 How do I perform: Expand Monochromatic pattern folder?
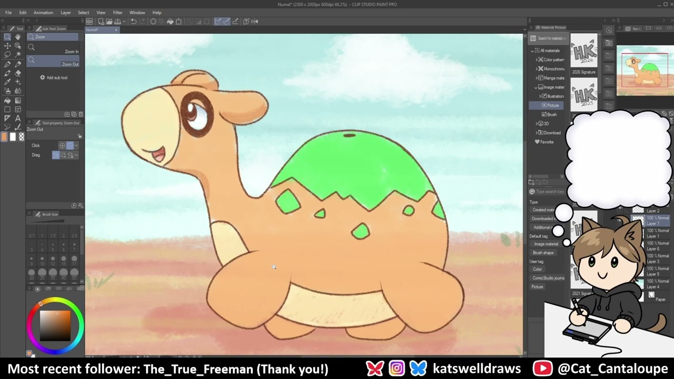coord(537,69)
